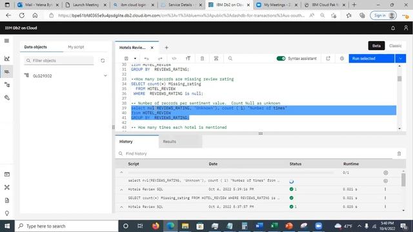Cancel the running query batch stop icon

(x=386, y=173)
